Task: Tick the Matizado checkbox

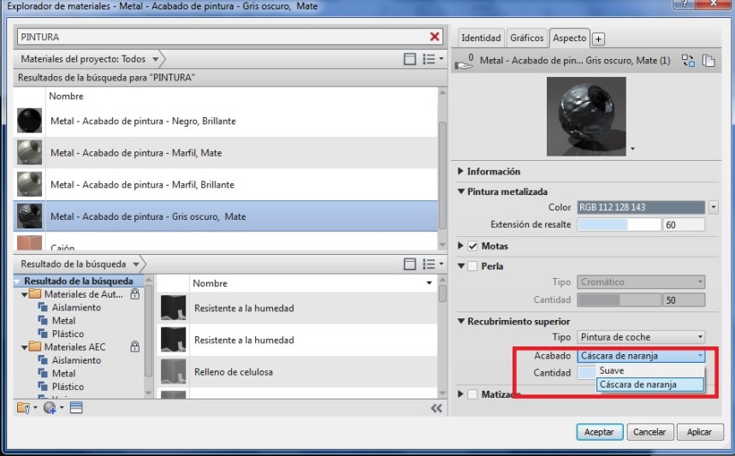Action: click(x=471, y=394)
